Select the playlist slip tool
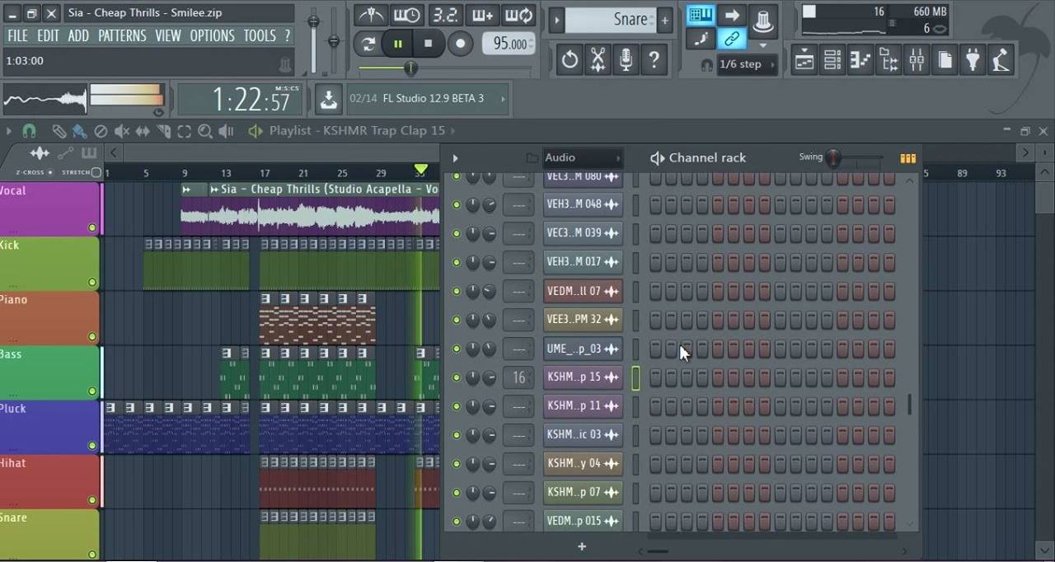The image size is (1055, 562). (143, 131)
